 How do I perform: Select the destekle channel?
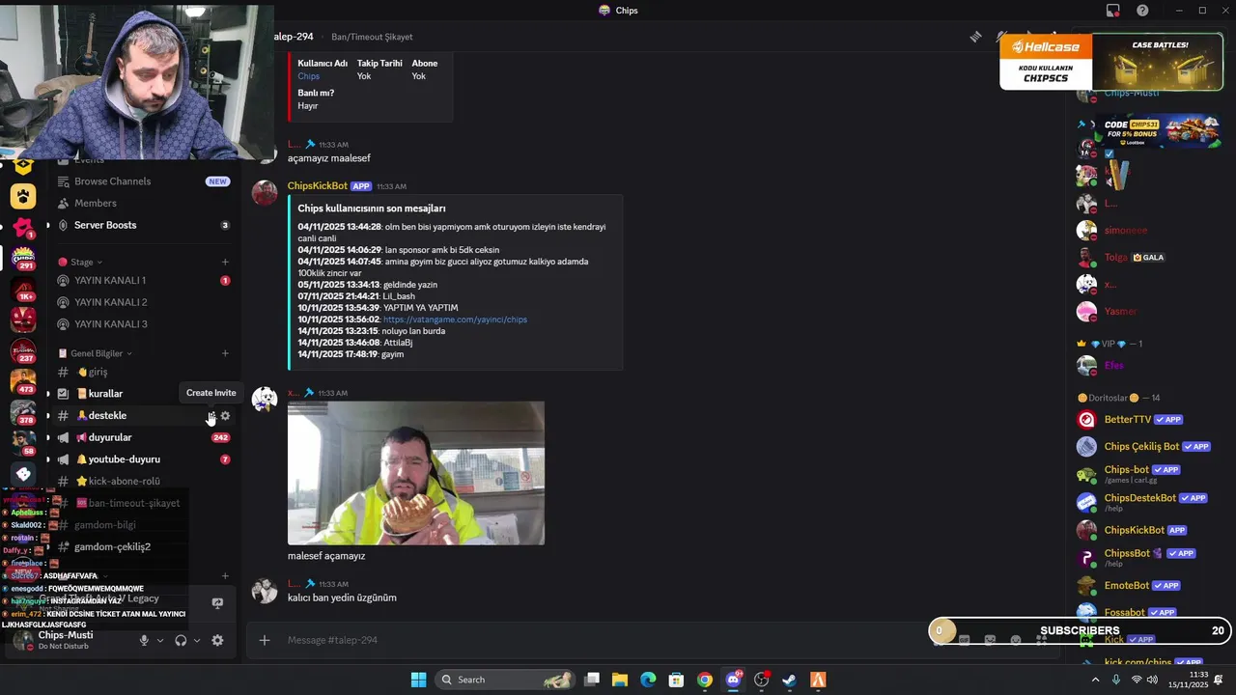107,416
